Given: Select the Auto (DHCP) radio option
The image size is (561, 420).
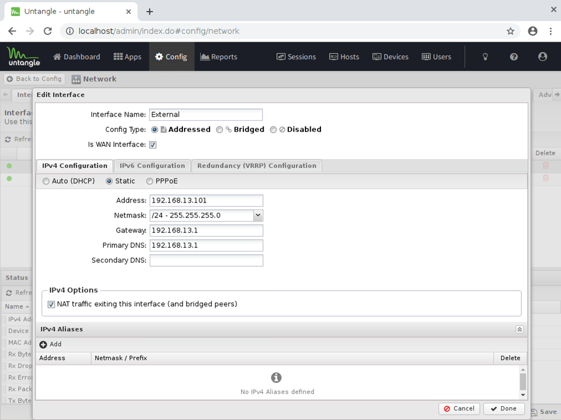Looking at the screenshot, I should tap(46, 181).
